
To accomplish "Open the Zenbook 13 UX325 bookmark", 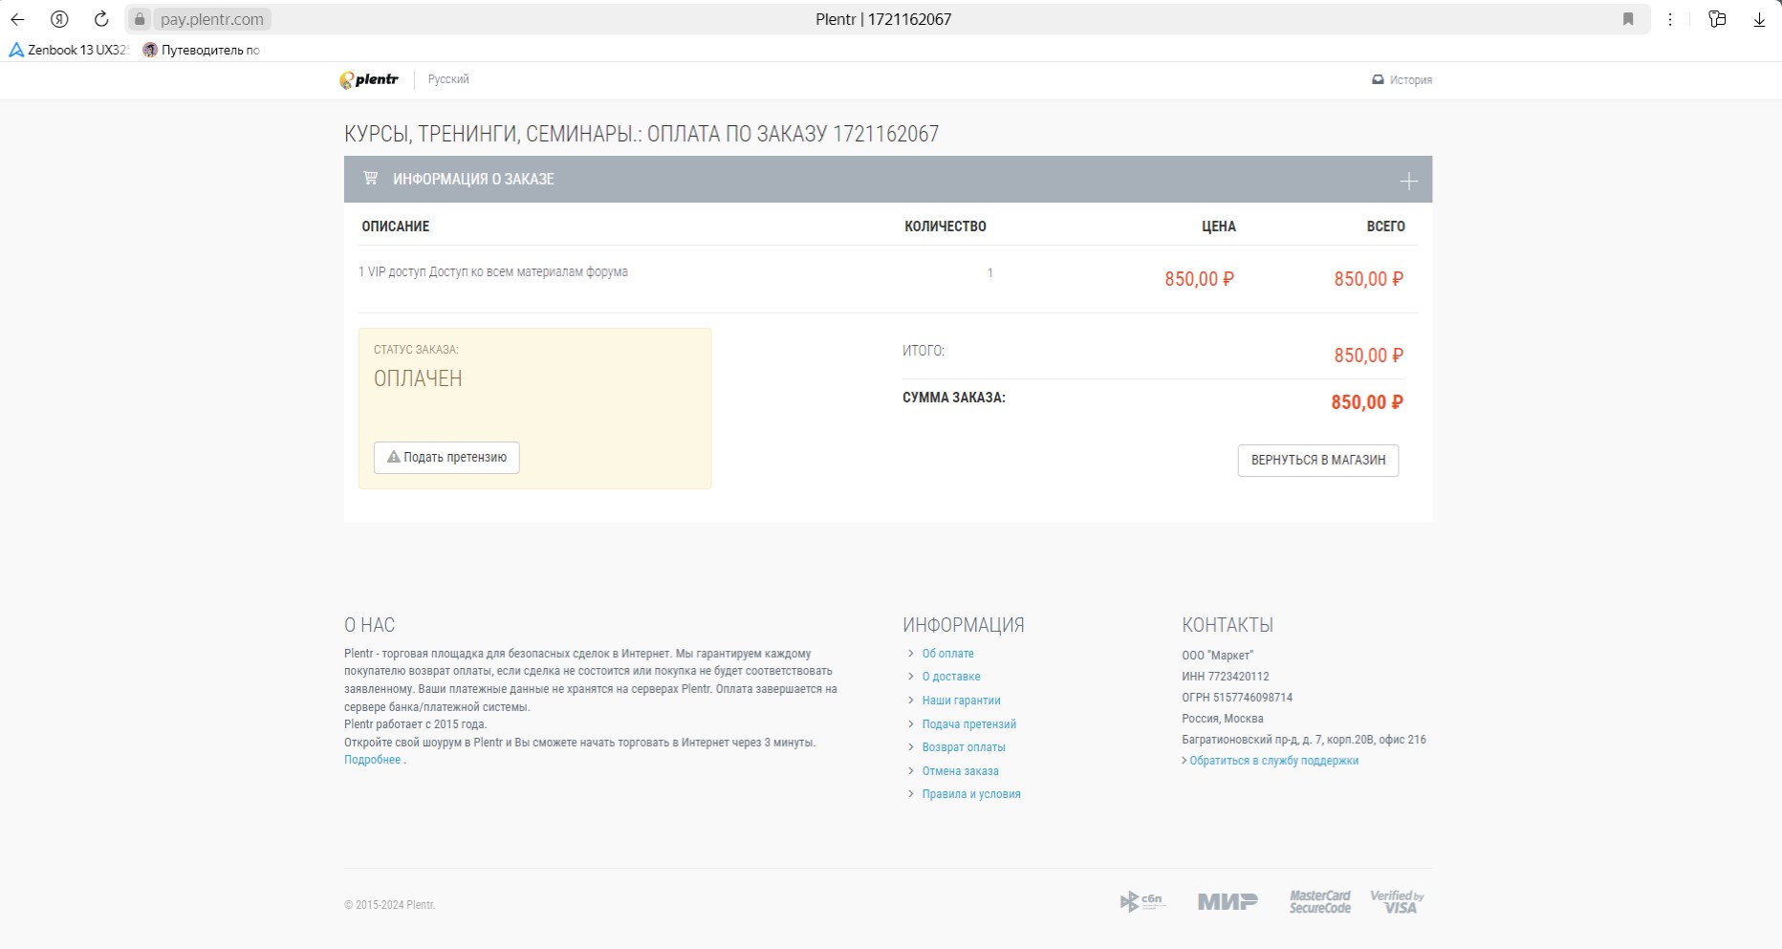I will 68,50.
